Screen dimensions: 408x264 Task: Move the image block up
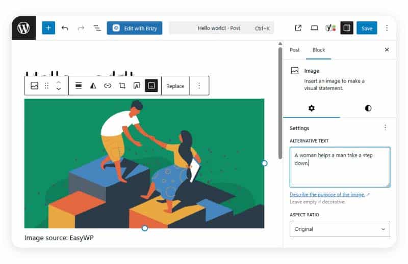click(59, 83)
